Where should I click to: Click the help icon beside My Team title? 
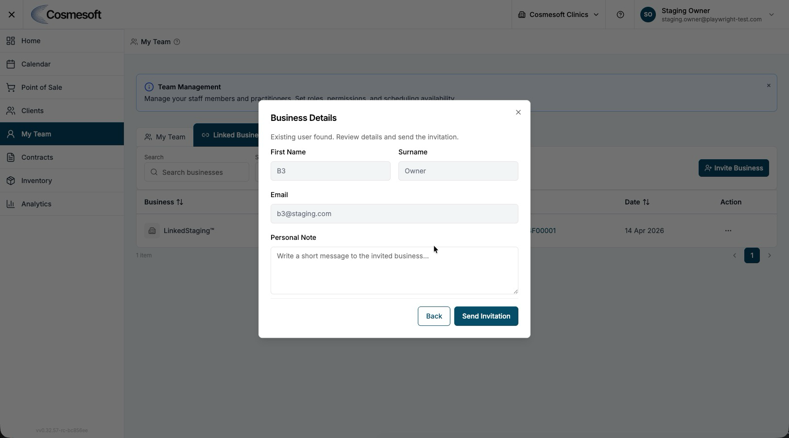click(x=177, y=42)
